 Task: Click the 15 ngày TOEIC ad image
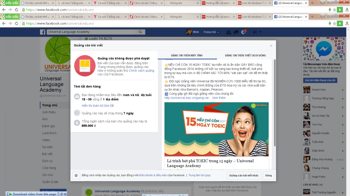(x=216, y=129)
